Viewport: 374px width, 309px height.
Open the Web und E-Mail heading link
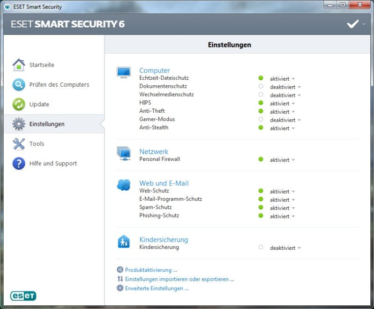pyautogui.click(x=164, y=183)
